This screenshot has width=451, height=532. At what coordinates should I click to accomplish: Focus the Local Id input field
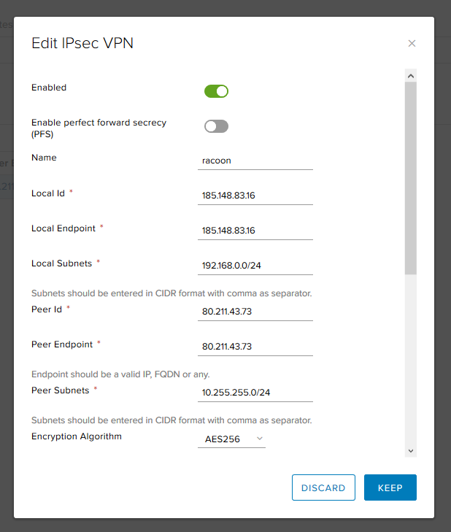(255, 196)
